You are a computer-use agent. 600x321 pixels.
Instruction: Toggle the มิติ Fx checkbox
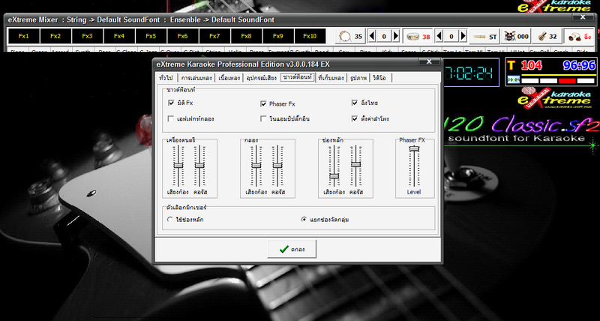[x=172, y=103]
